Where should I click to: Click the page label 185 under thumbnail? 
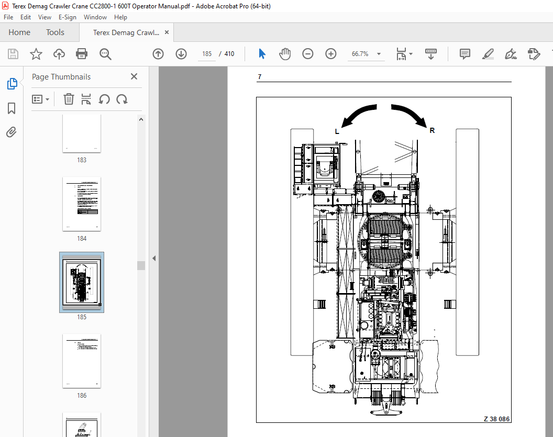[x=82, y=317]
